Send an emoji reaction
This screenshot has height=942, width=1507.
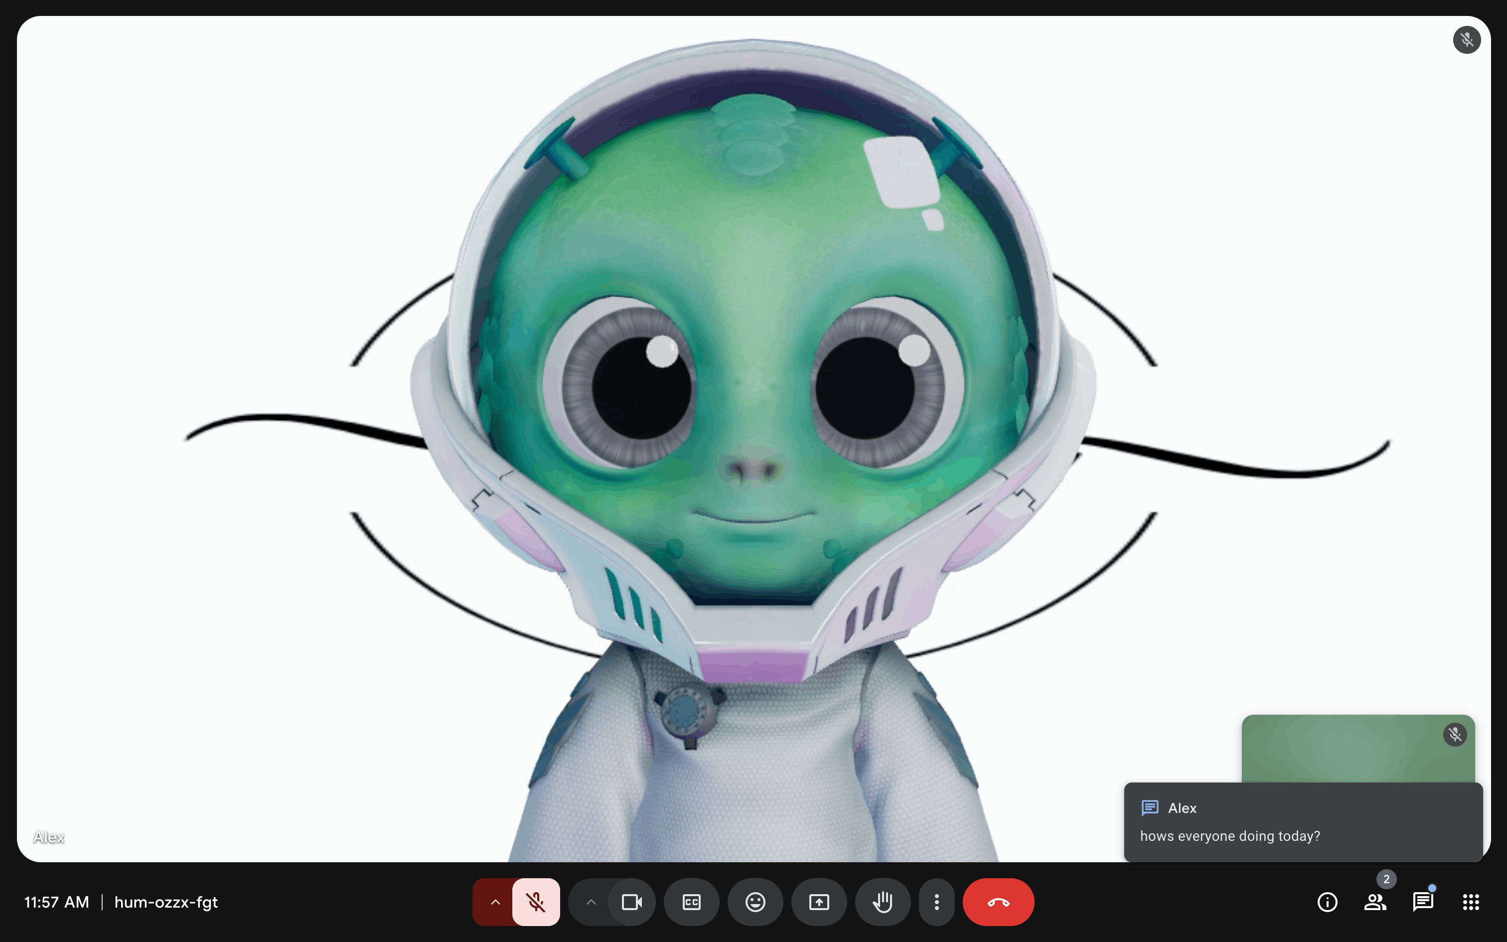[754, 902]
